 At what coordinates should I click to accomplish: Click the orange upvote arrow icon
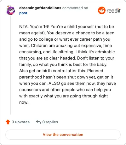tap(8, 122)
